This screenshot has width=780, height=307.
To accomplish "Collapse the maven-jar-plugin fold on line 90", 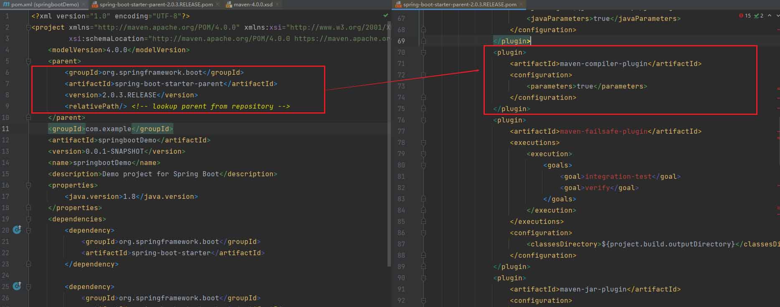I will click(x=423, y=278).
